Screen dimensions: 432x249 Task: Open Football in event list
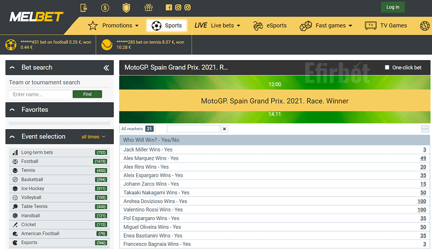pos(60,161)
